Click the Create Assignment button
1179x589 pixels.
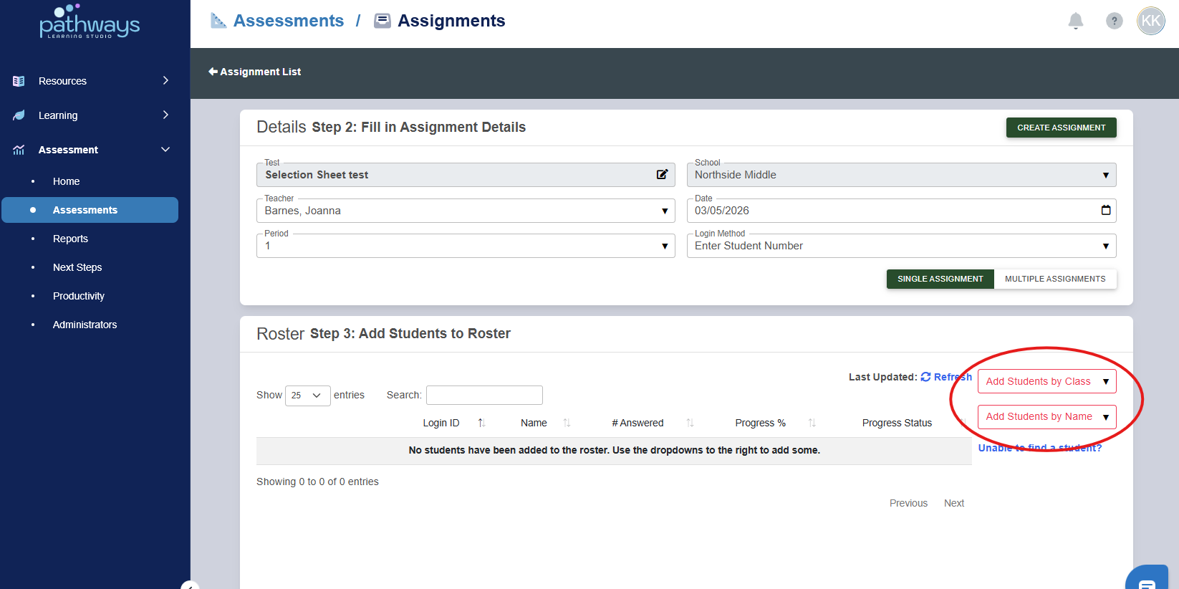point(1061,128)
